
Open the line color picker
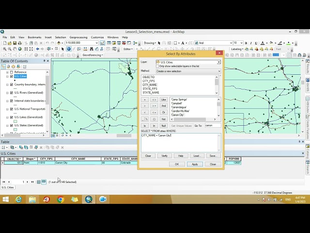(281, 43)
